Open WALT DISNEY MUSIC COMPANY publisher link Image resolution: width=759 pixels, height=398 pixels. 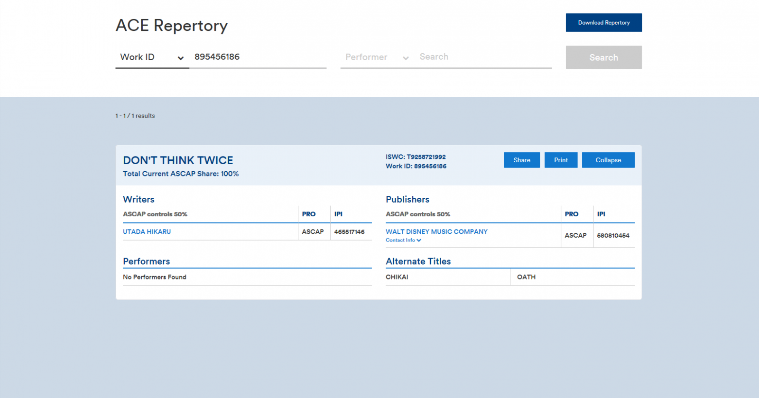coord(436,231)
